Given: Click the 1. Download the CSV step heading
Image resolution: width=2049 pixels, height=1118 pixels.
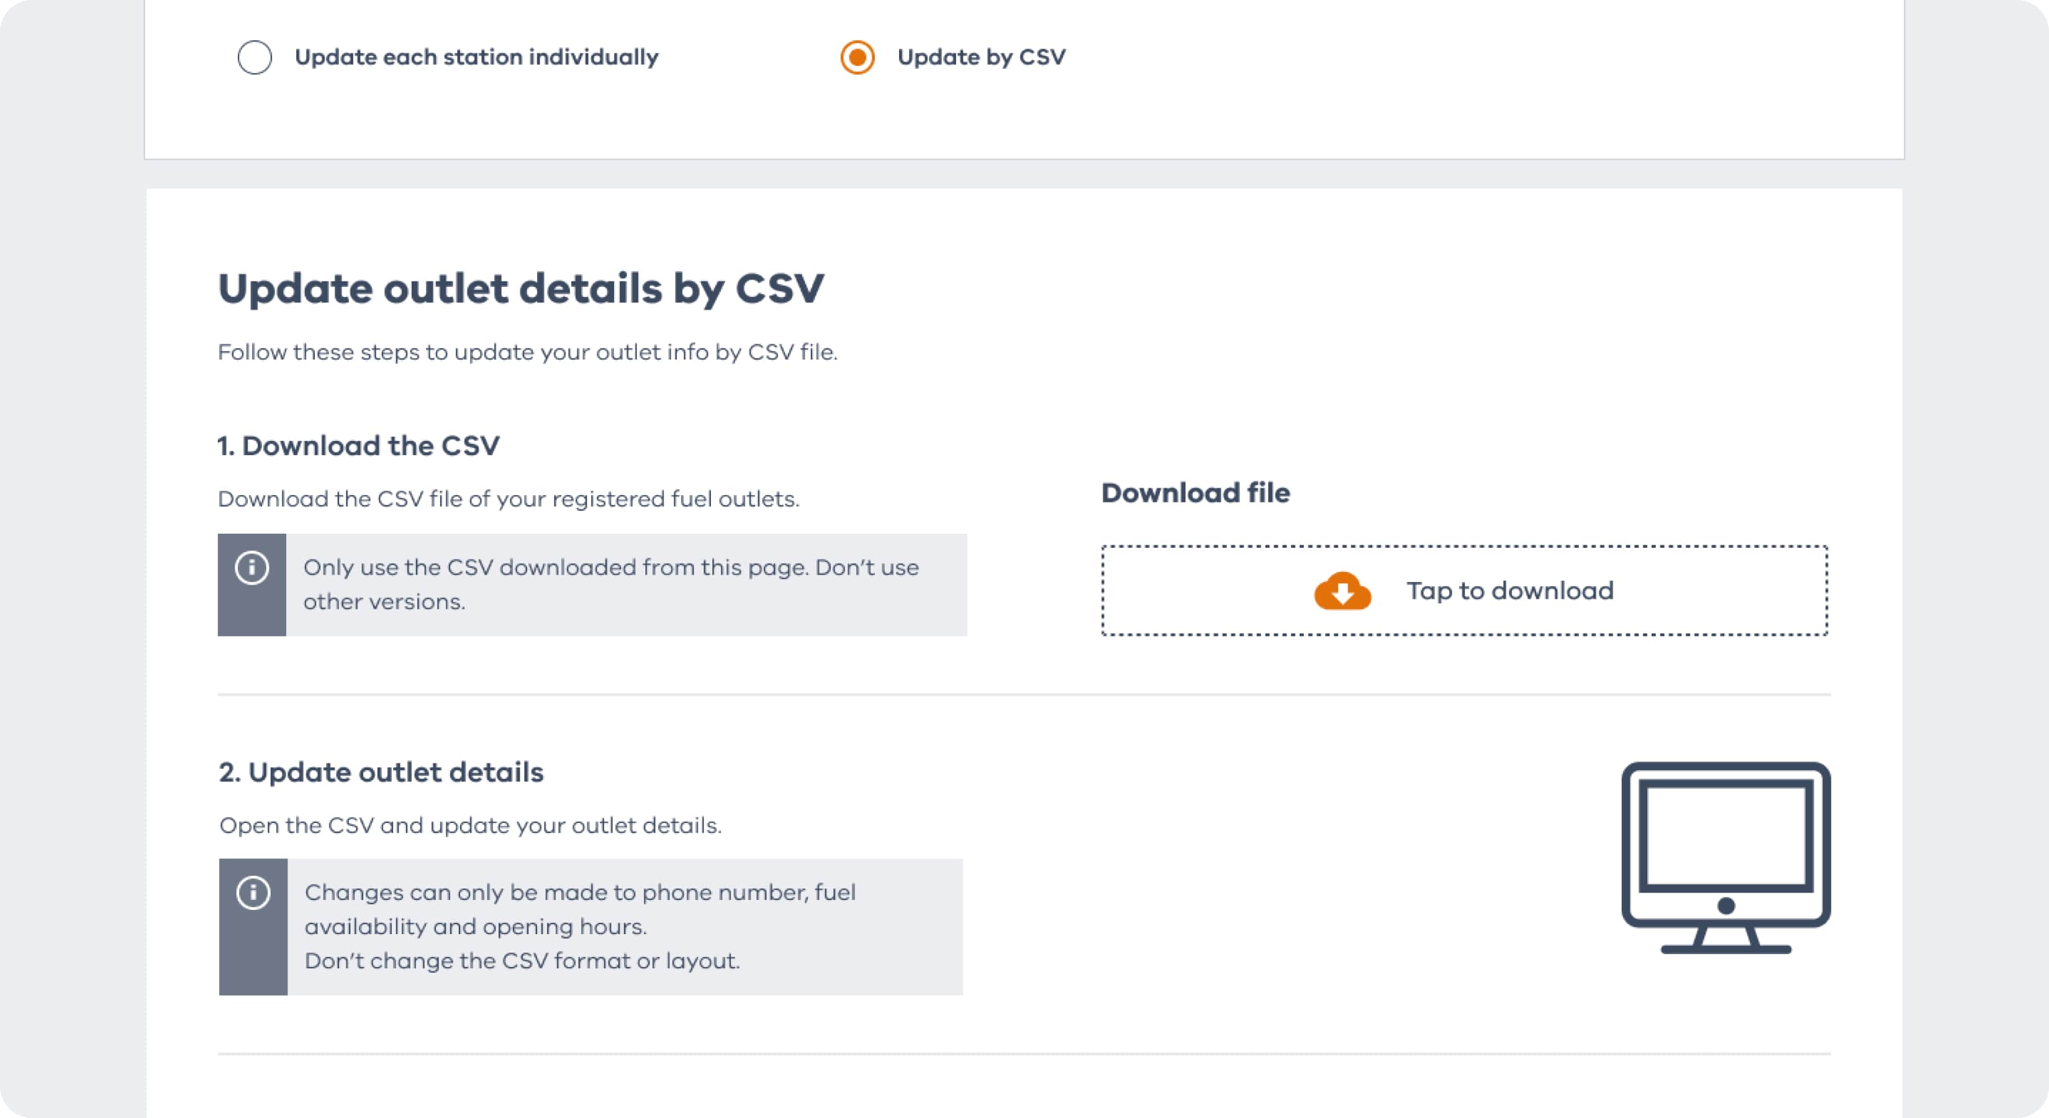Looking at the screenshot, I should (359, 445).
